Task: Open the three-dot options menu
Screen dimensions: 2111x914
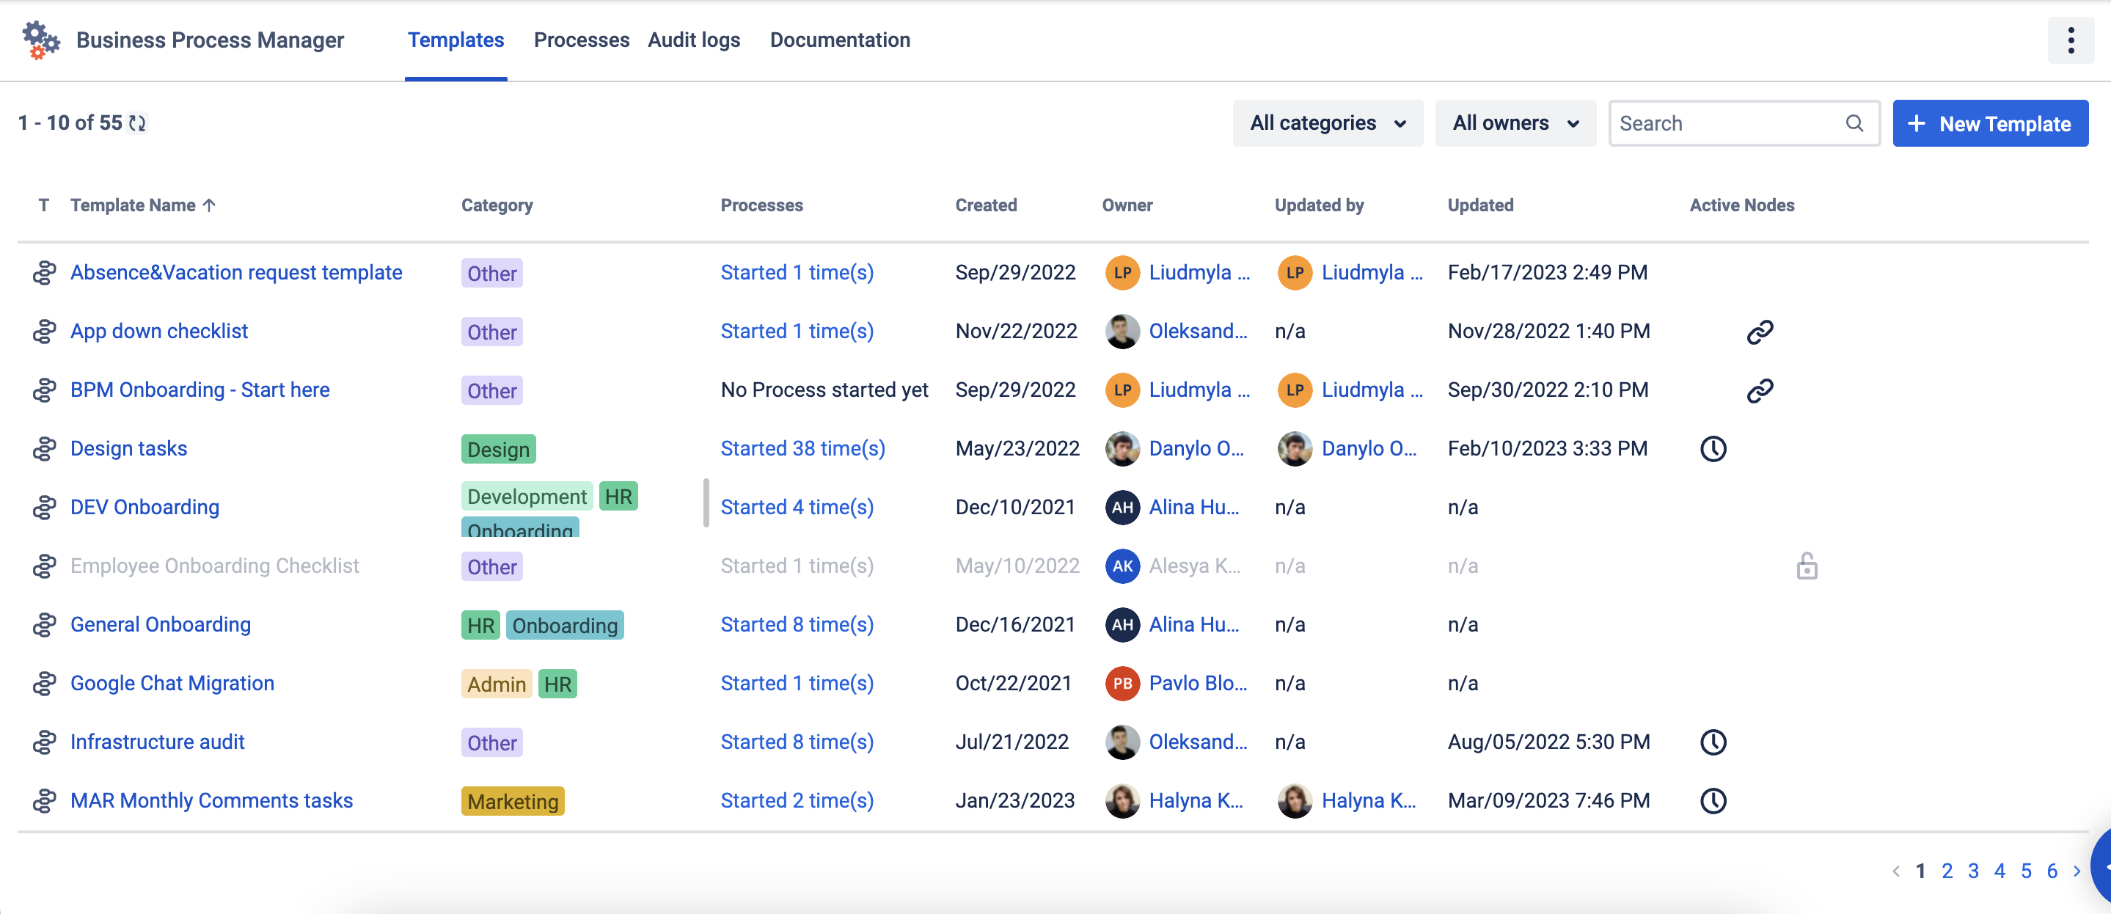Action: coord(2070,40)
